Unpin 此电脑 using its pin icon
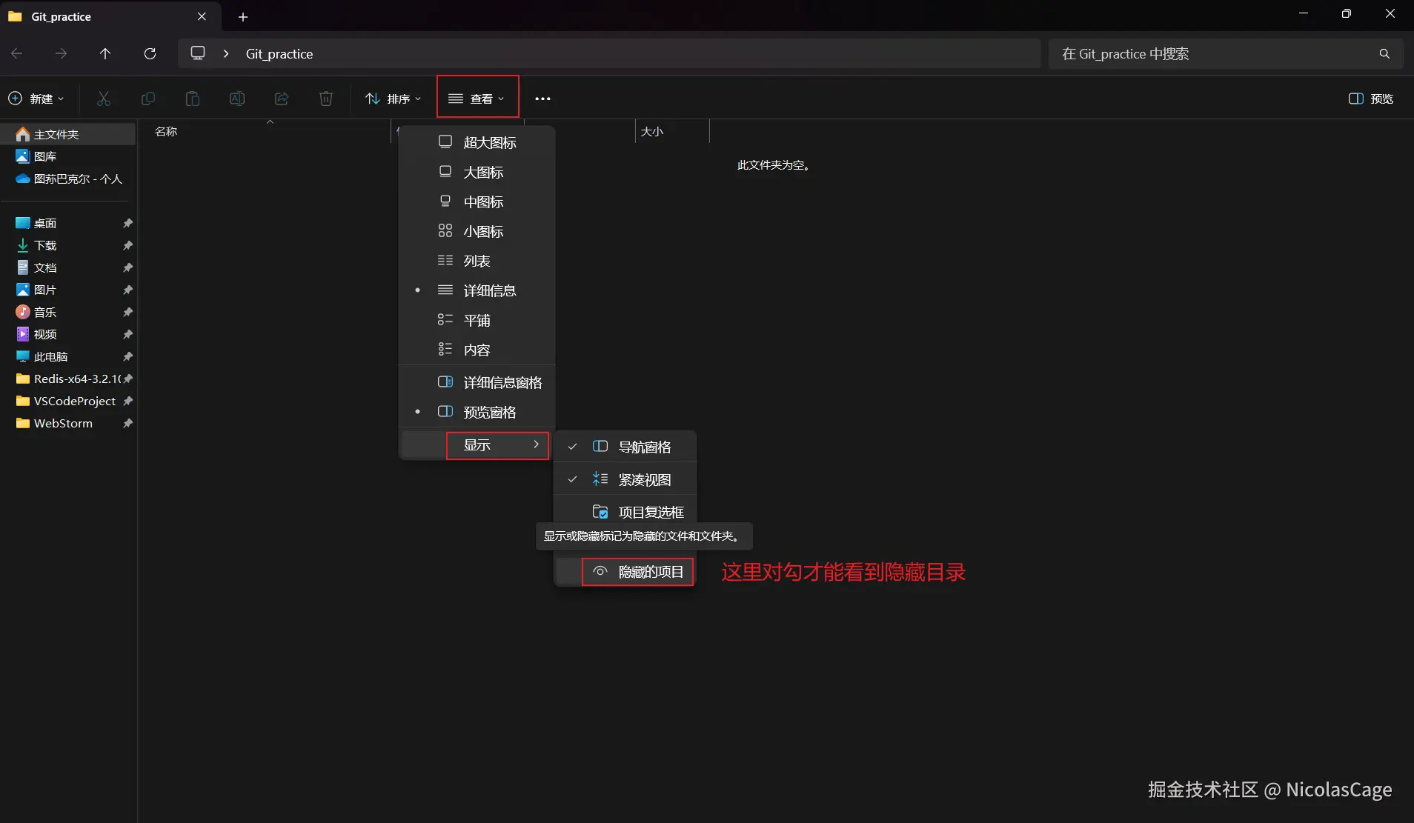Screen dimensions: 1414x823 [x=127, y=356]
